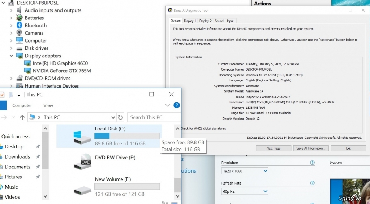Expand the Batteries node
This screenshot has width=370, height=204.
tap(11, 18)
